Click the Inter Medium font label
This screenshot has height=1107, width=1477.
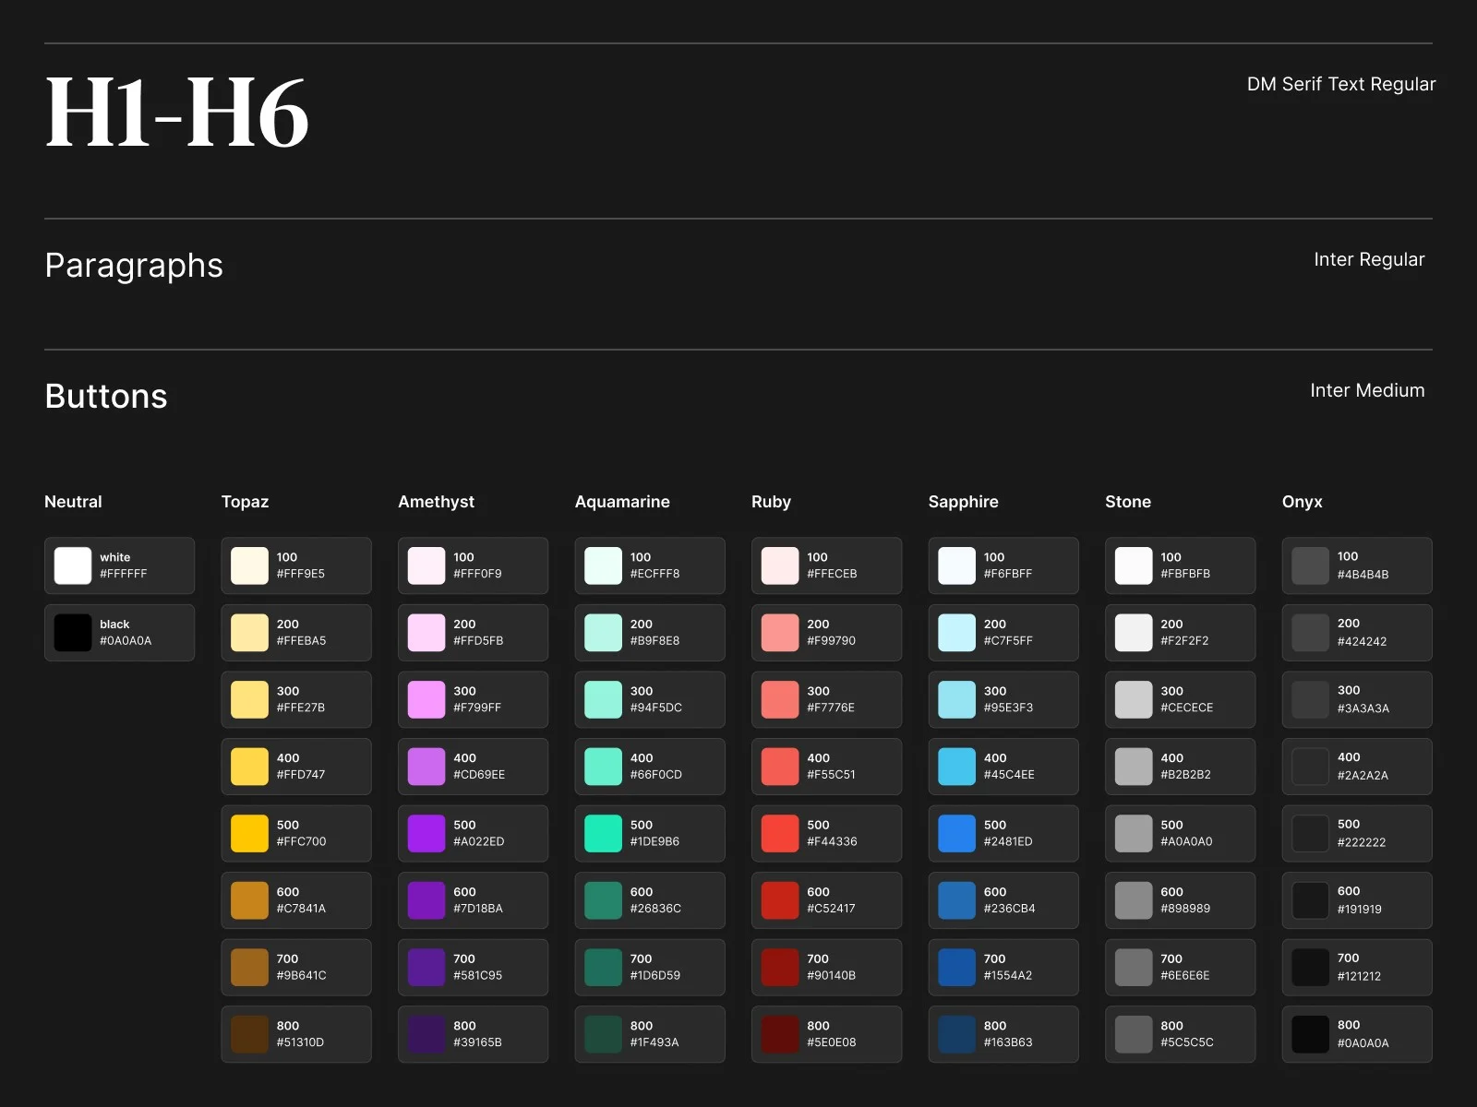pos(1367,390)
